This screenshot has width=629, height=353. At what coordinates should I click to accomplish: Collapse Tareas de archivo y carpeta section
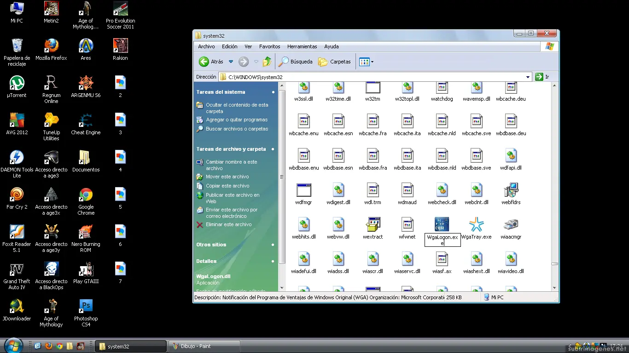(273, 149)
